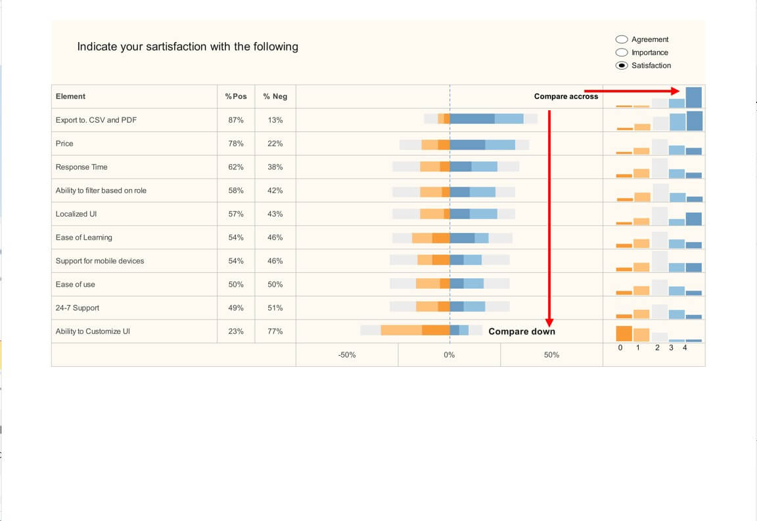Click the Satisfaction radio button
Viewport: 757px width, 521px height.
[x=622, y=66]
